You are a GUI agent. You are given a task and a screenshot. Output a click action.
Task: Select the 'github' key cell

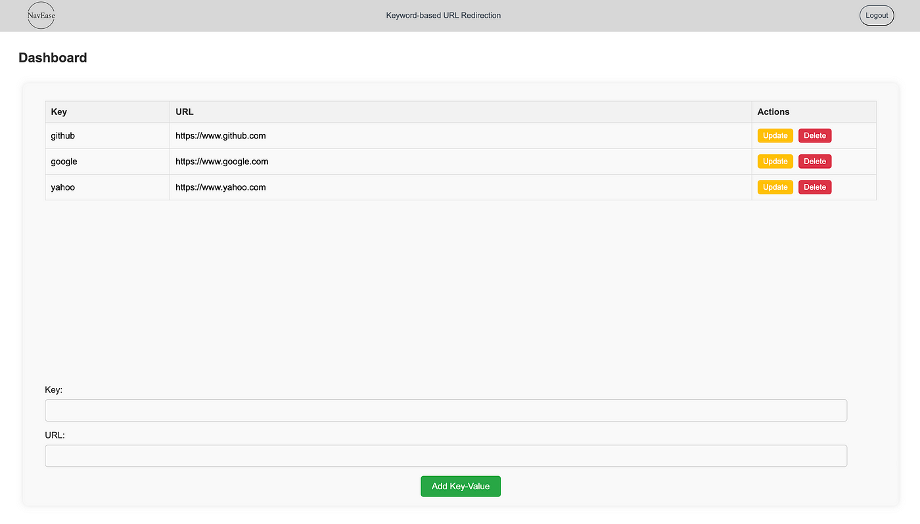[x=107, y=136]
